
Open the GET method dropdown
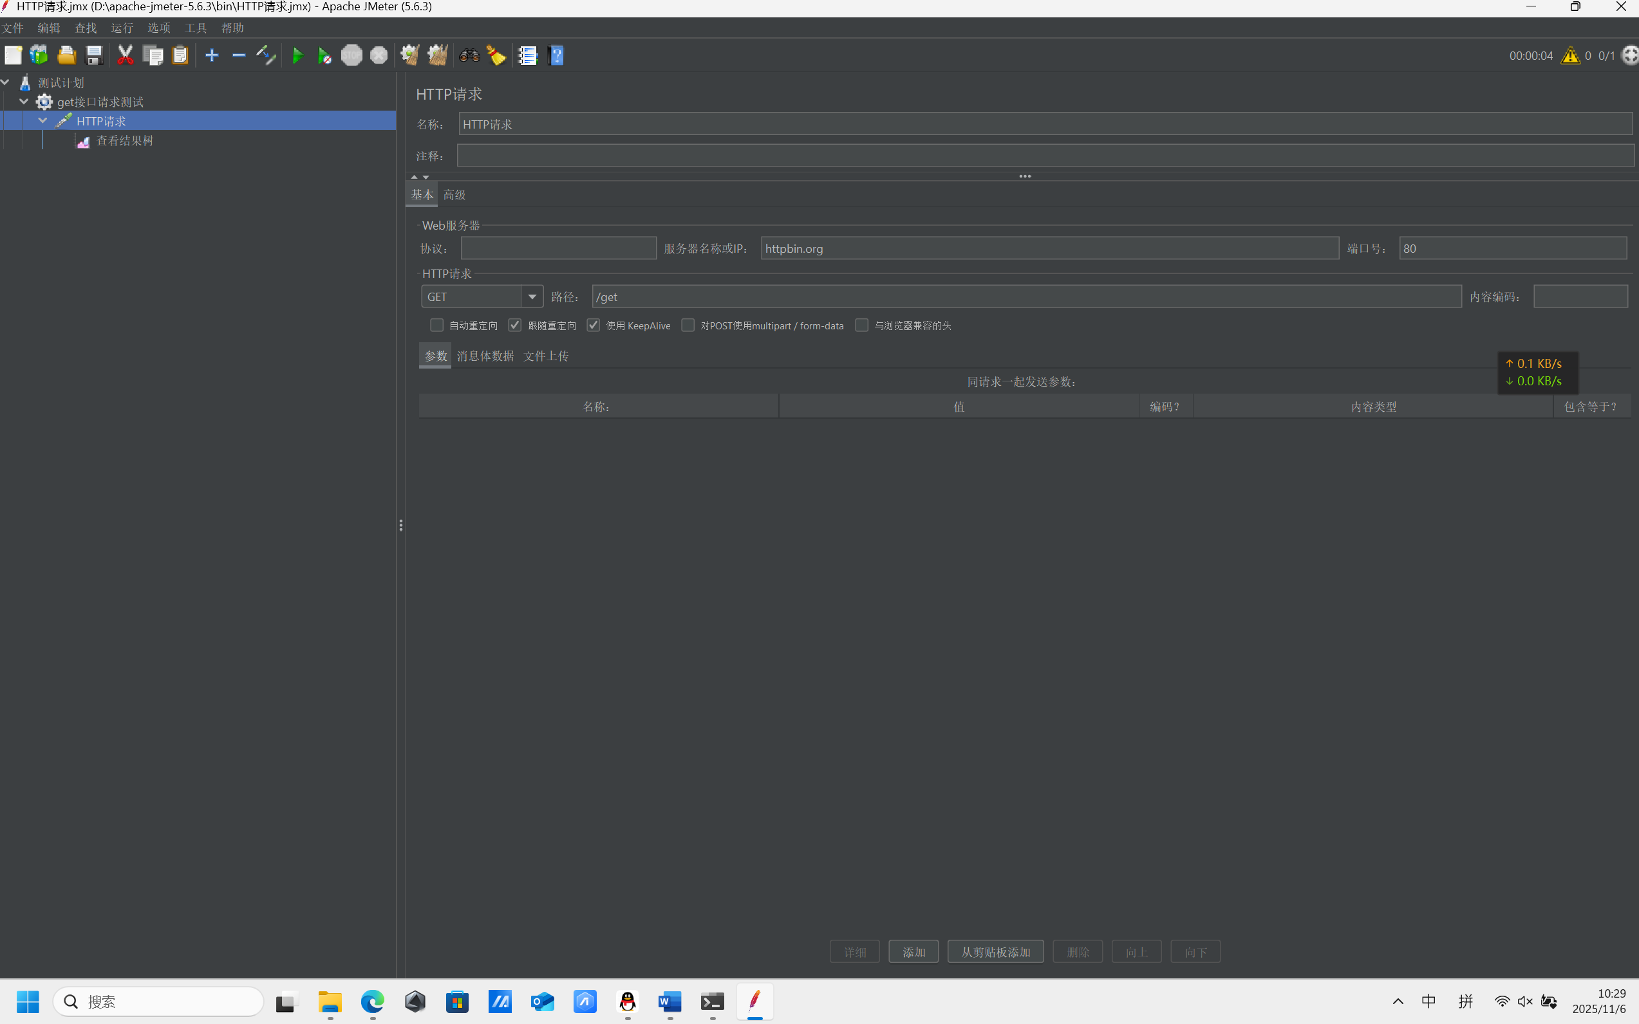[532, 297]
